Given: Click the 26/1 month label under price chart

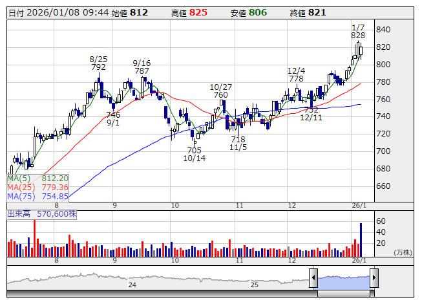Looking at the screenshot, I should pos(359,206).
